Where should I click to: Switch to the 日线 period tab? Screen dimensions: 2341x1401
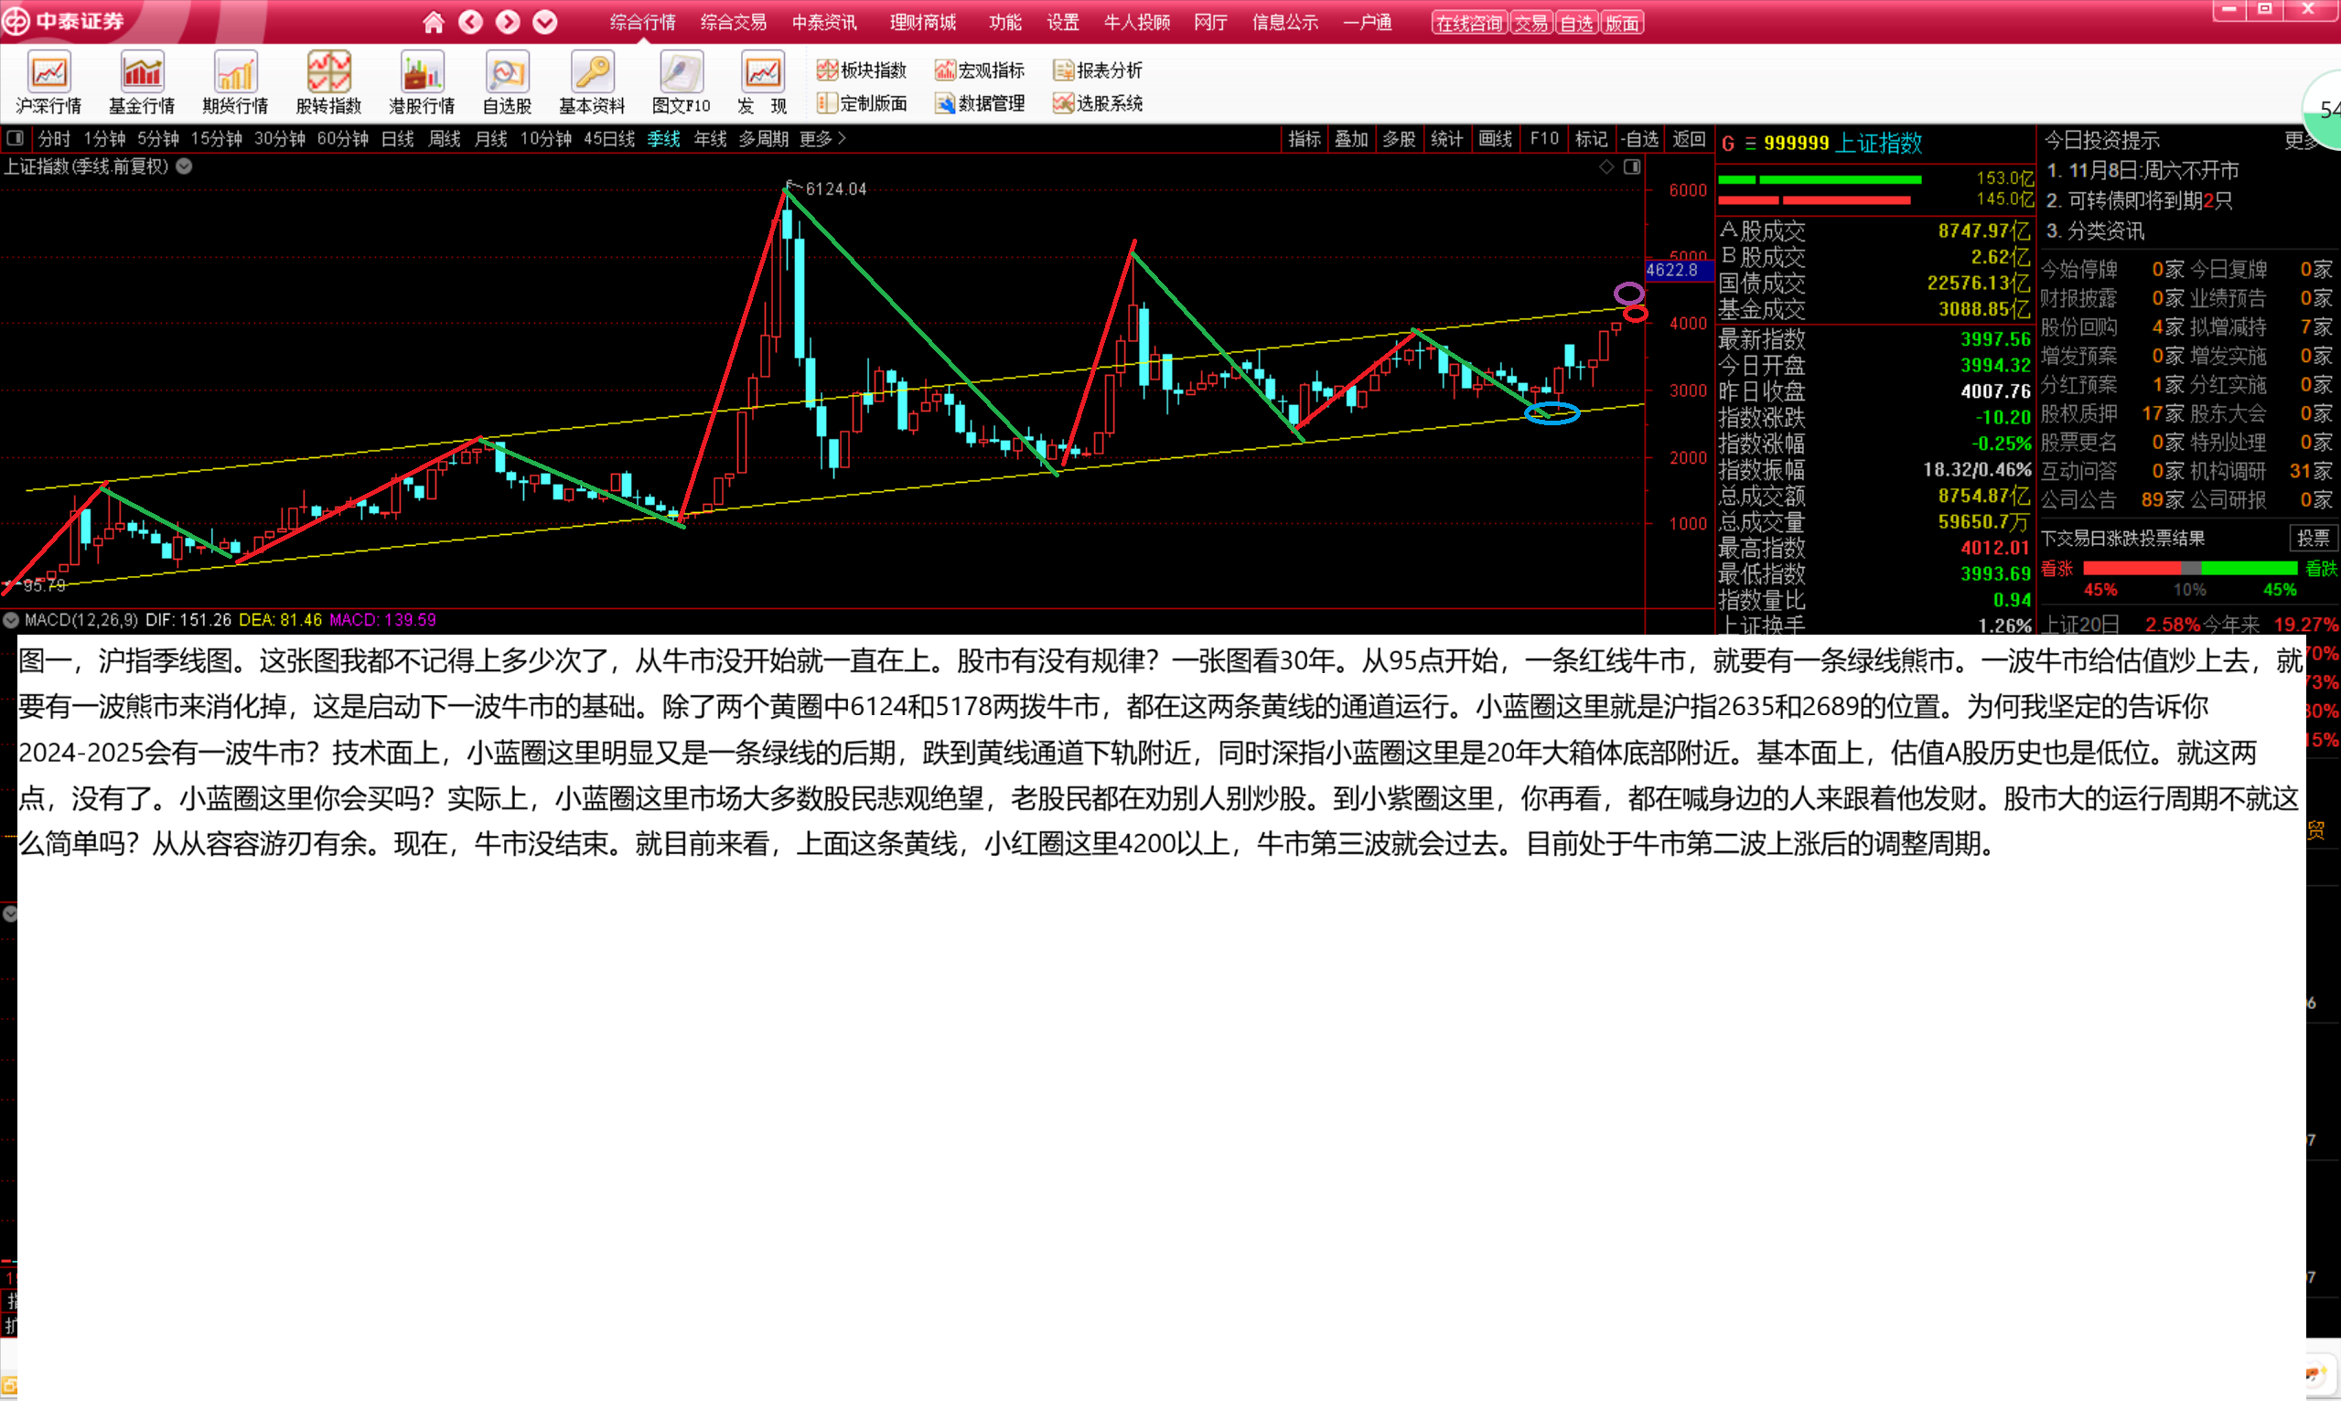[x=398, y=139]
